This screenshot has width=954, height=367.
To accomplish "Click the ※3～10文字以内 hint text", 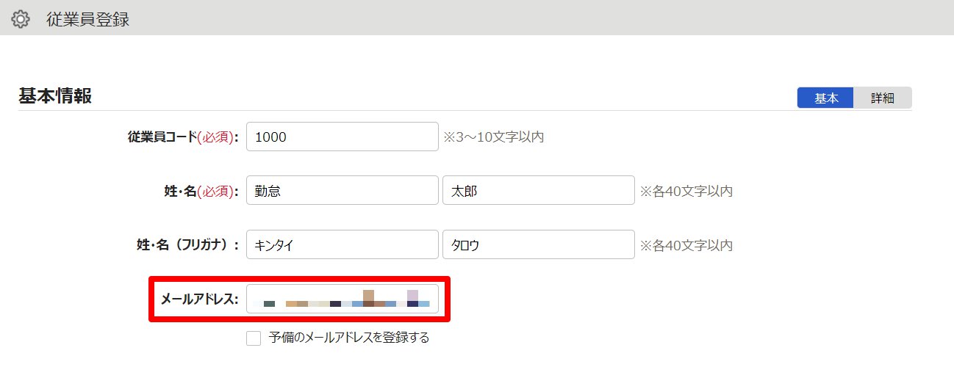I will (x=494, y=137).
